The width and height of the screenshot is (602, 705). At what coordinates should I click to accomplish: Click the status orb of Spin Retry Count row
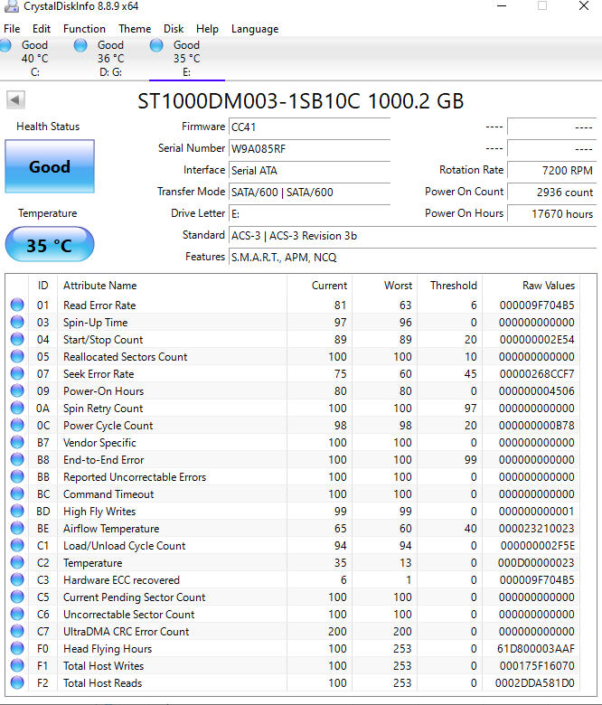17,408
